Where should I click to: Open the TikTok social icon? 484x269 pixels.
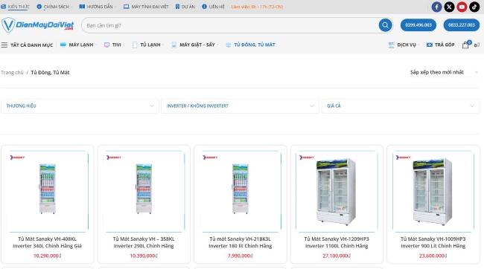(474, 7)
